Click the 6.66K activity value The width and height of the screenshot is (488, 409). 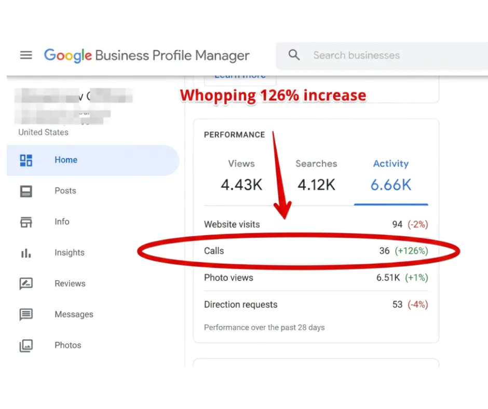[391, 185]
